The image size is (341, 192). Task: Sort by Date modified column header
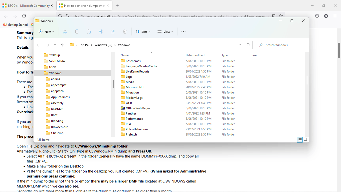coord(202,55)
